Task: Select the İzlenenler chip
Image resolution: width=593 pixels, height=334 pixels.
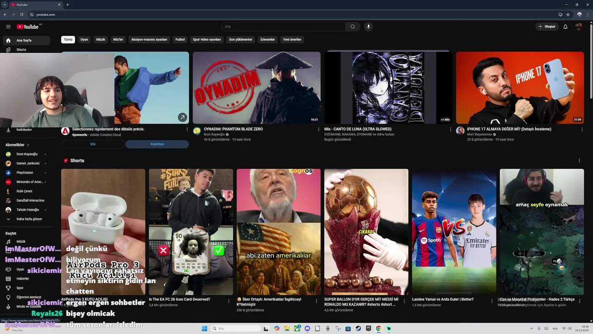Action: [x=267, y=39]
